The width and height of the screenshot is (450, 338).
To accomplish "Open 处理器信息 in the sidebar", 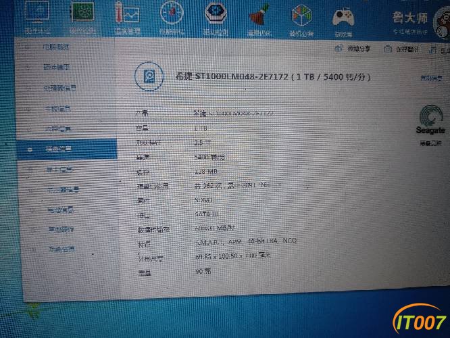I will [x=59, y=88].
